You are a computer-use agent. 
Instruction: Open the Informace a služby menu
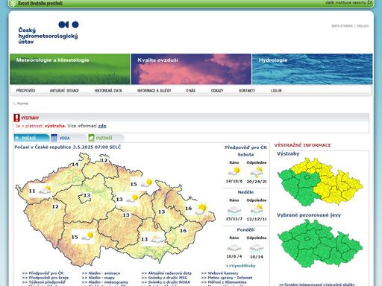point(154,91)
